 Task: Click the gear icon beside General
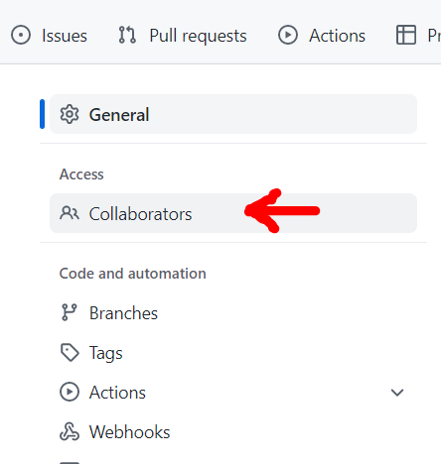70,114
